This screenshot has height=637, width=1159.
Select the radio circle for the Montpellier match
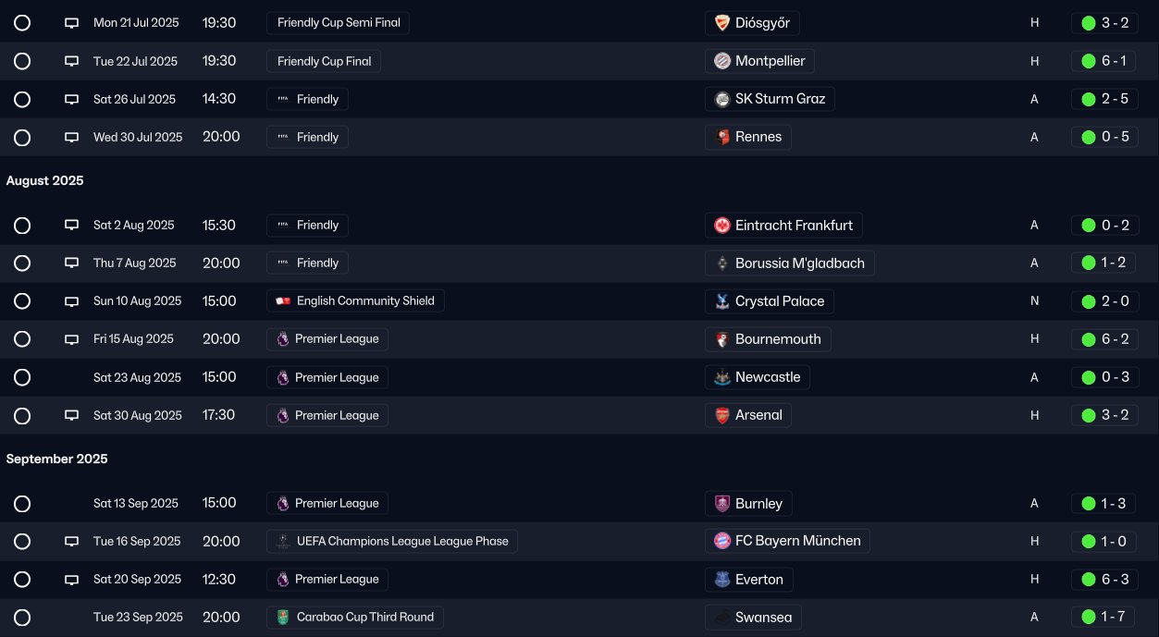tap(22, 61)
